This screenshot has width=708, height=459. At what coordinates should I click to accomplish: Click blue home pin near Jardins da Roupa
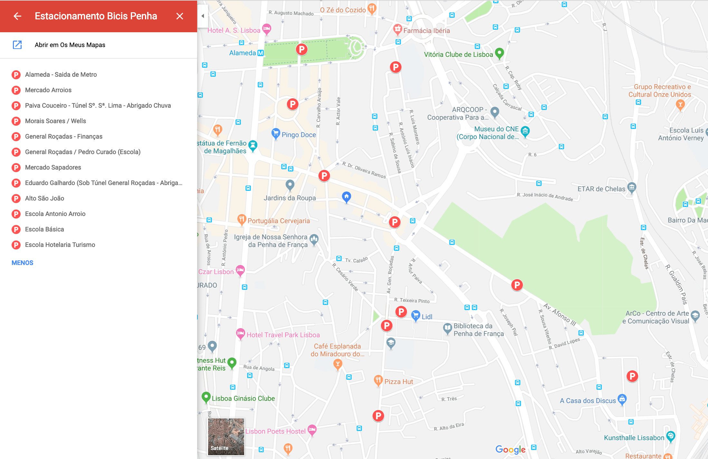[346, 197]
